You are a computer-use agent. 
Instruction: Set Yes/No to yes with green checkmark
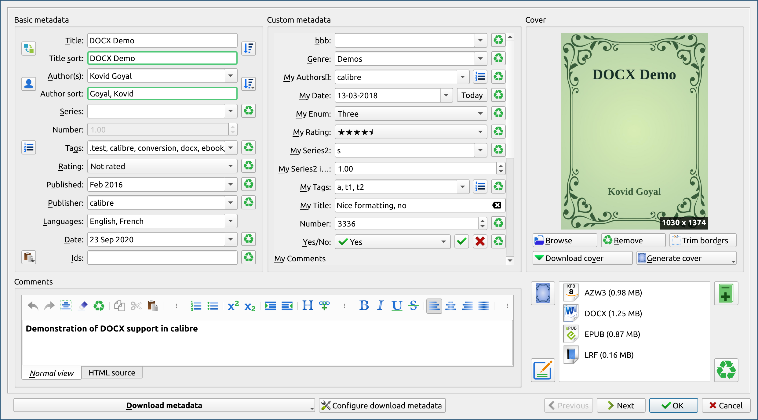click(461, 242)
